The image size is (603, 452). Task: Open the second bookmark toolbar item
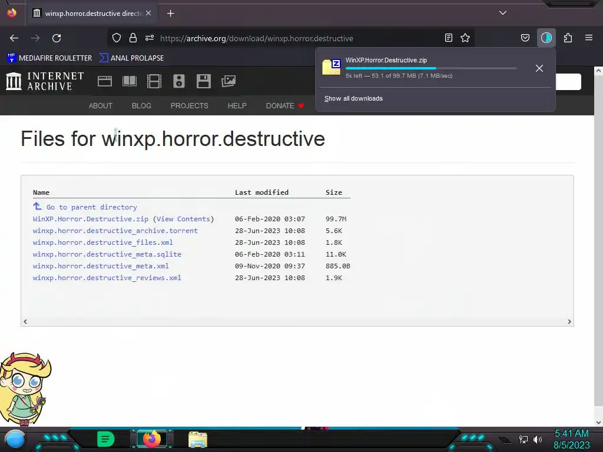[131, 58]
